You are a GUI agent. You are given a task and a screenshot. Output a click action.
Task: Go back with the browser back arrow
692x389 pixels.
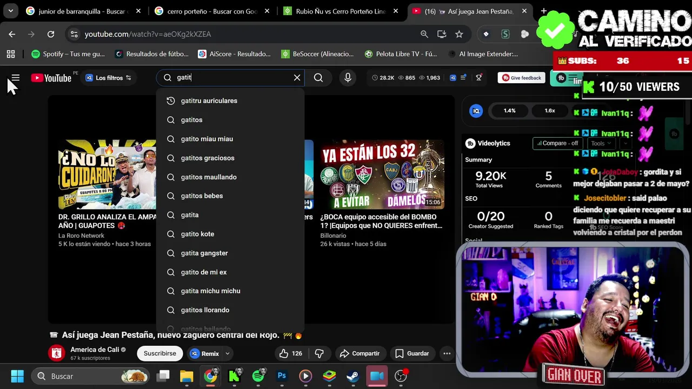click(x=12, y=34)
